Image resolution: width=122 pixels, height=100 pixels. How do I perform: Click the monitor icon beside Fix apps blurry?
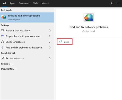point(2,30)
